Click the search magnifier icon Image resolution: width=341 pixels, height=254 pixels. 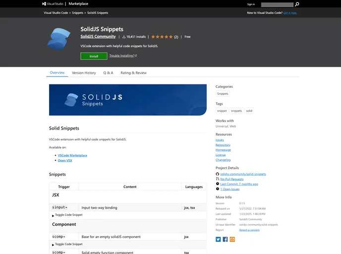point(297,4)
